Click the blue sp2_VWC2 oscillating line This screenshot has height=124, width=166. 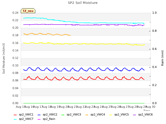(84, 70)
